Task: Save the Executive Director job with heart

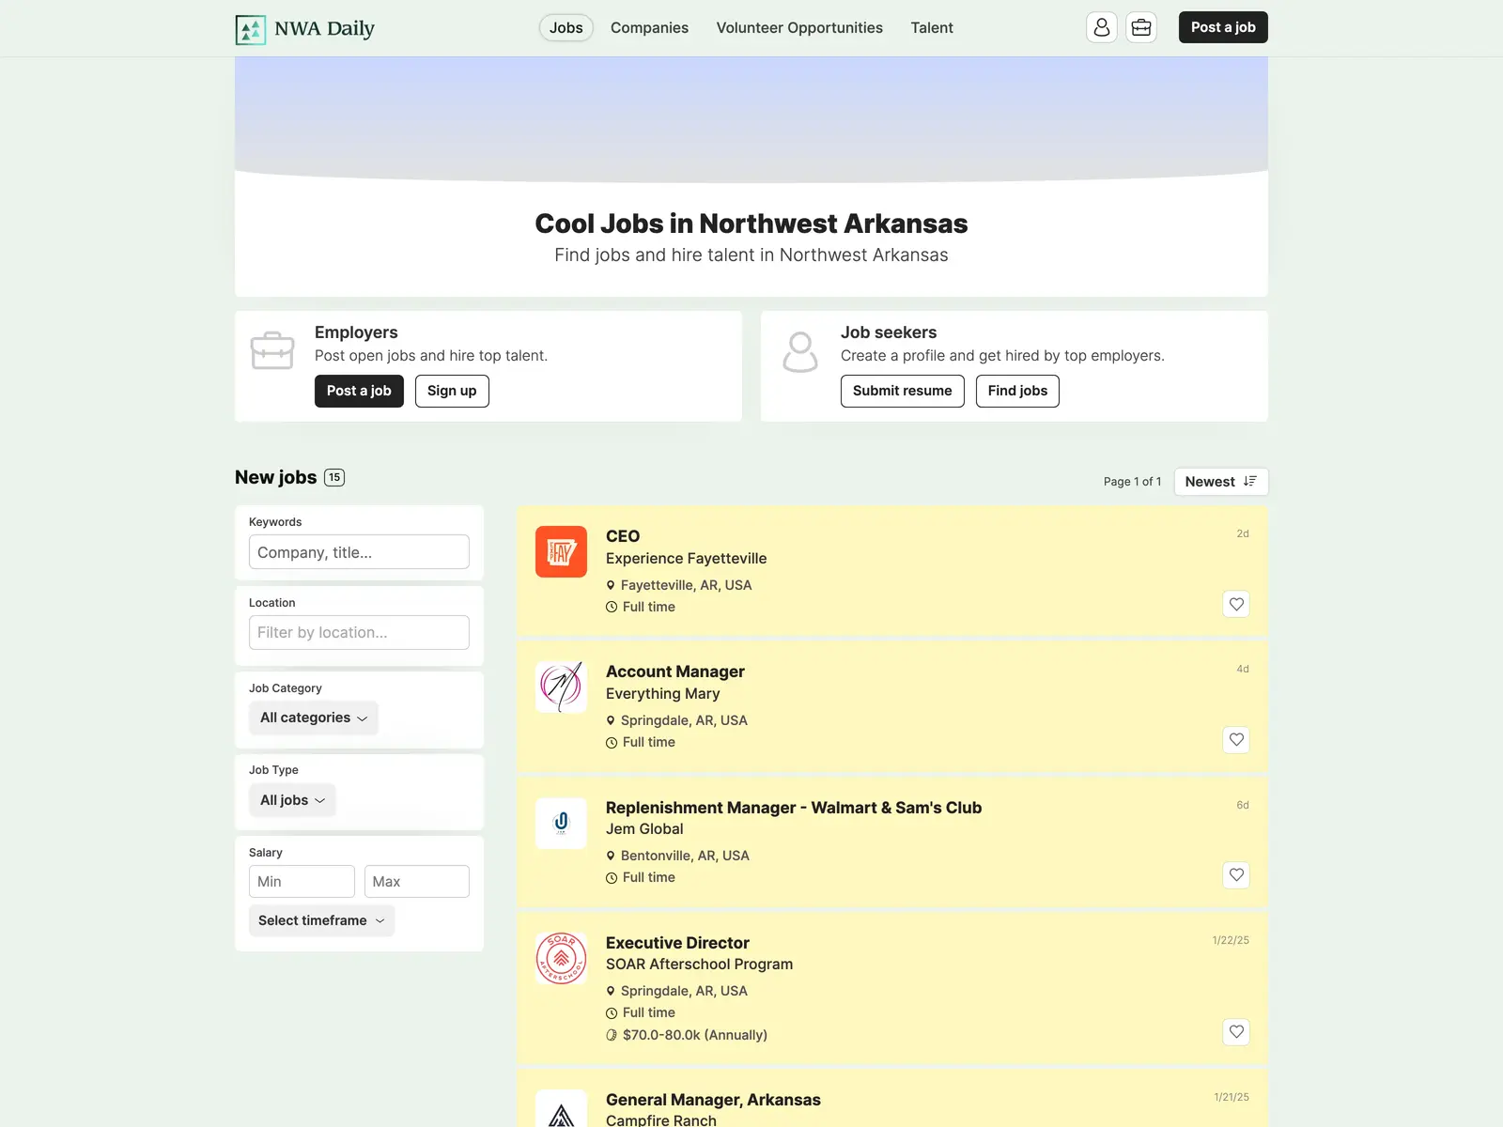Action: click(1236, 1031)
